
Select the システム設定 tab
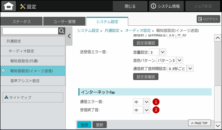107,22
